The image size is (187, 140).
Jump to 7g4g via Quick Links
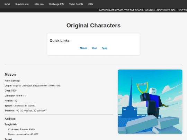pyautogui.click(x=104, y=48)
